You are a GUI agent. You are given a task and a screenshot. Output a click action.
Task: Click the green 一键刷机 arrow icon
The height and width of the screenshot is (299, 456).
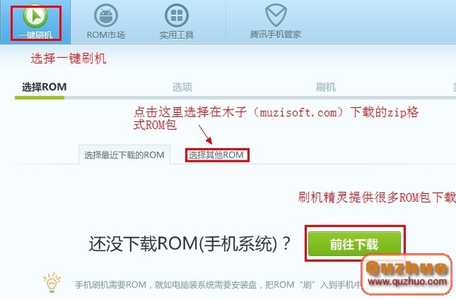(35, 16)
